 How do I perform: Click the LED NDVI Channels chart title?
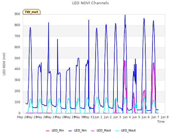(x=90, y=3)
